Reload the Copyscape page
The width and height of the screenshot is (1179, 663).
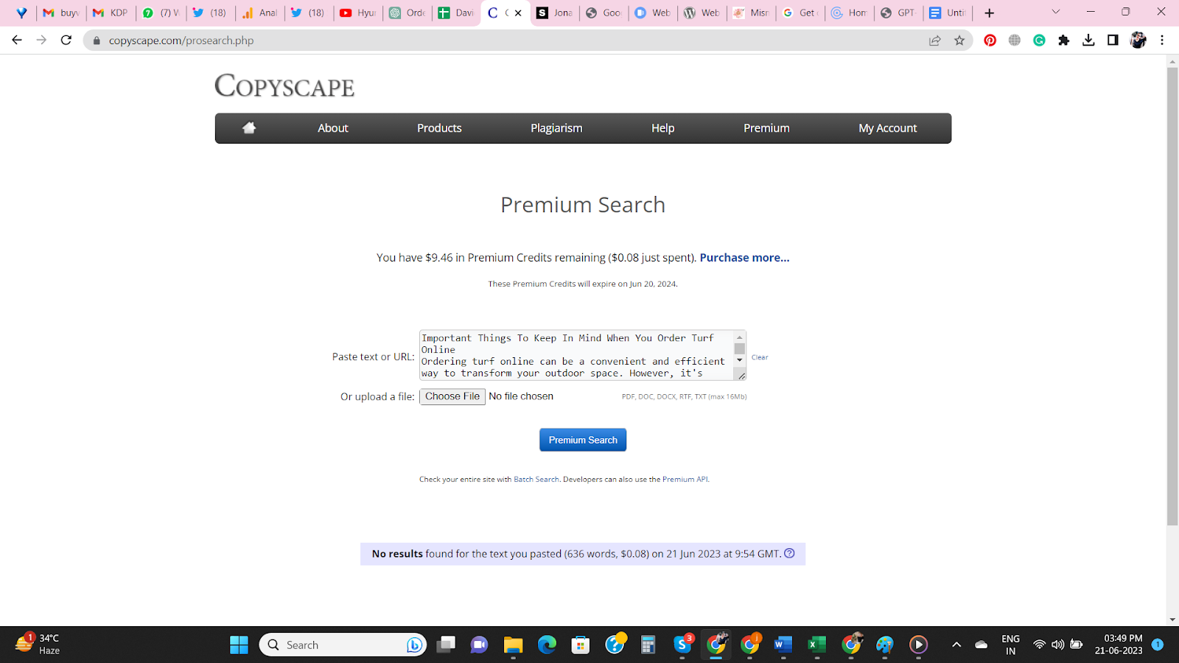(66, 40)
